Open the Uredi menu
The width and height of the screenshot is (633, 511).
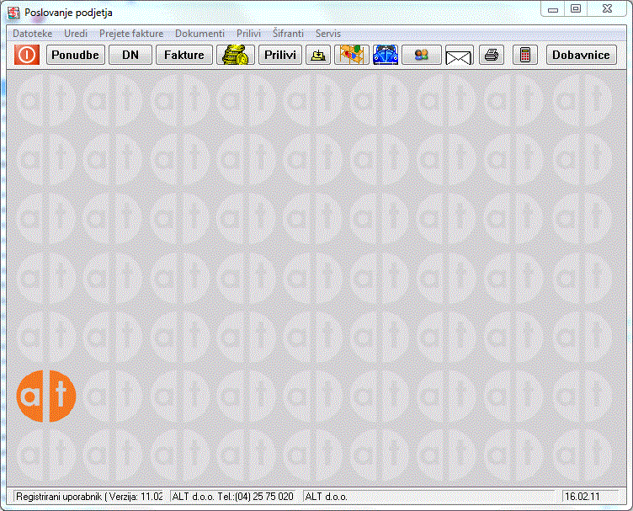76,34
